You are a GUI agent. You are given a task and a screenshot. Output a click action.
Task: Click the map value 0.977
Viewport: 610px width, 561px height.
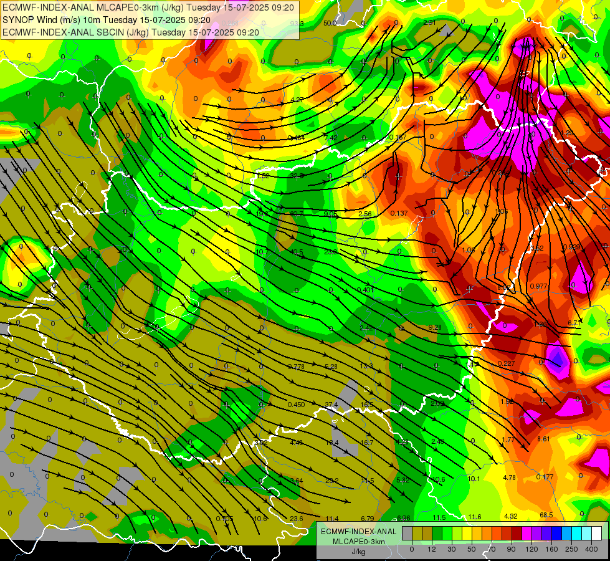tap(538, 286)
